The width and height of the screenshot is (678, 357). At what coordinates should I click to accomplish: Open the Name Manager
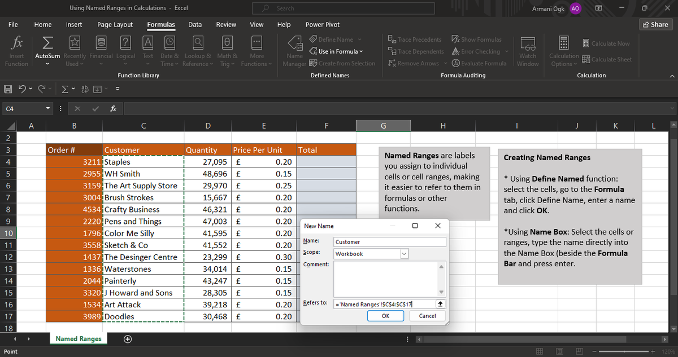click(x=294, y=52)
